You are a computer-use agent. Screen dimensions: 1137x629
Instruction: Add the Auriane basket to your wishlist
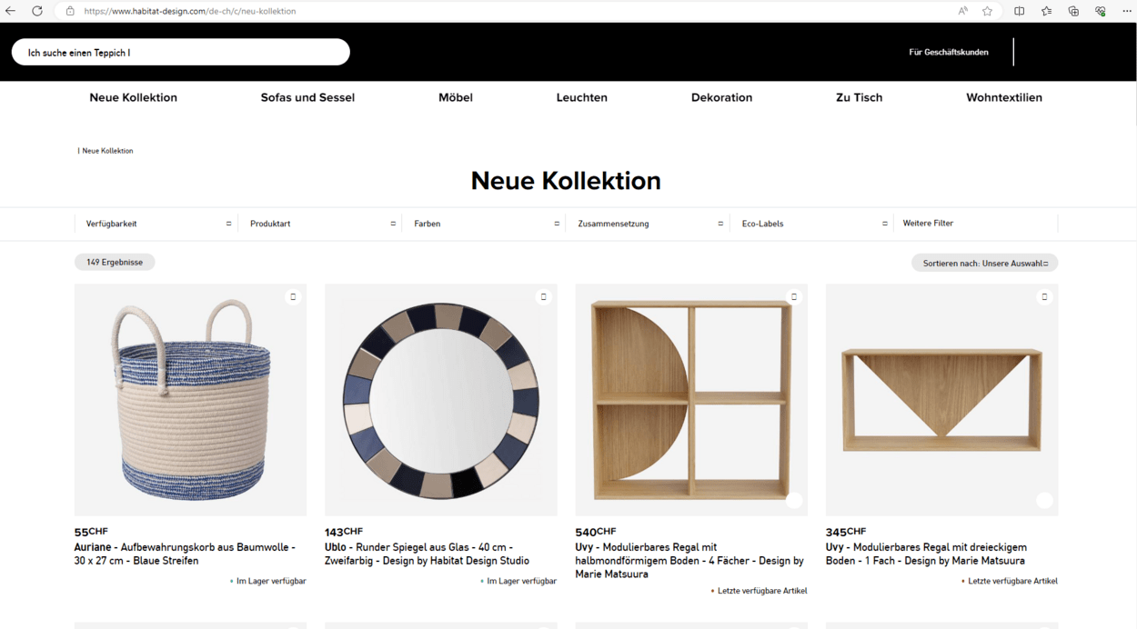[293, 296]
